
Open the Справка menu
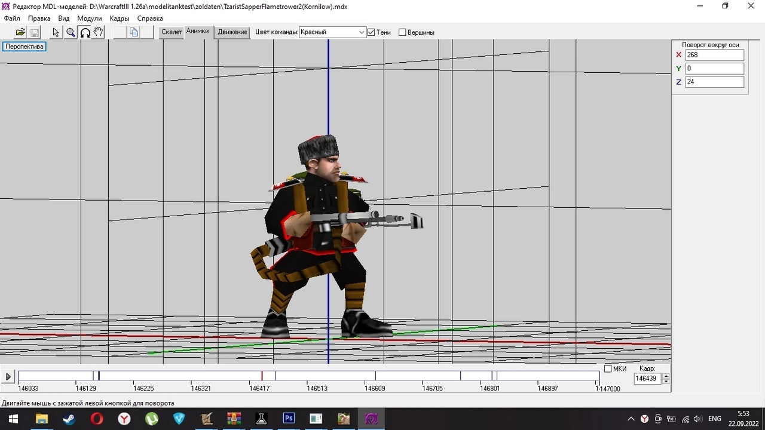150,19
